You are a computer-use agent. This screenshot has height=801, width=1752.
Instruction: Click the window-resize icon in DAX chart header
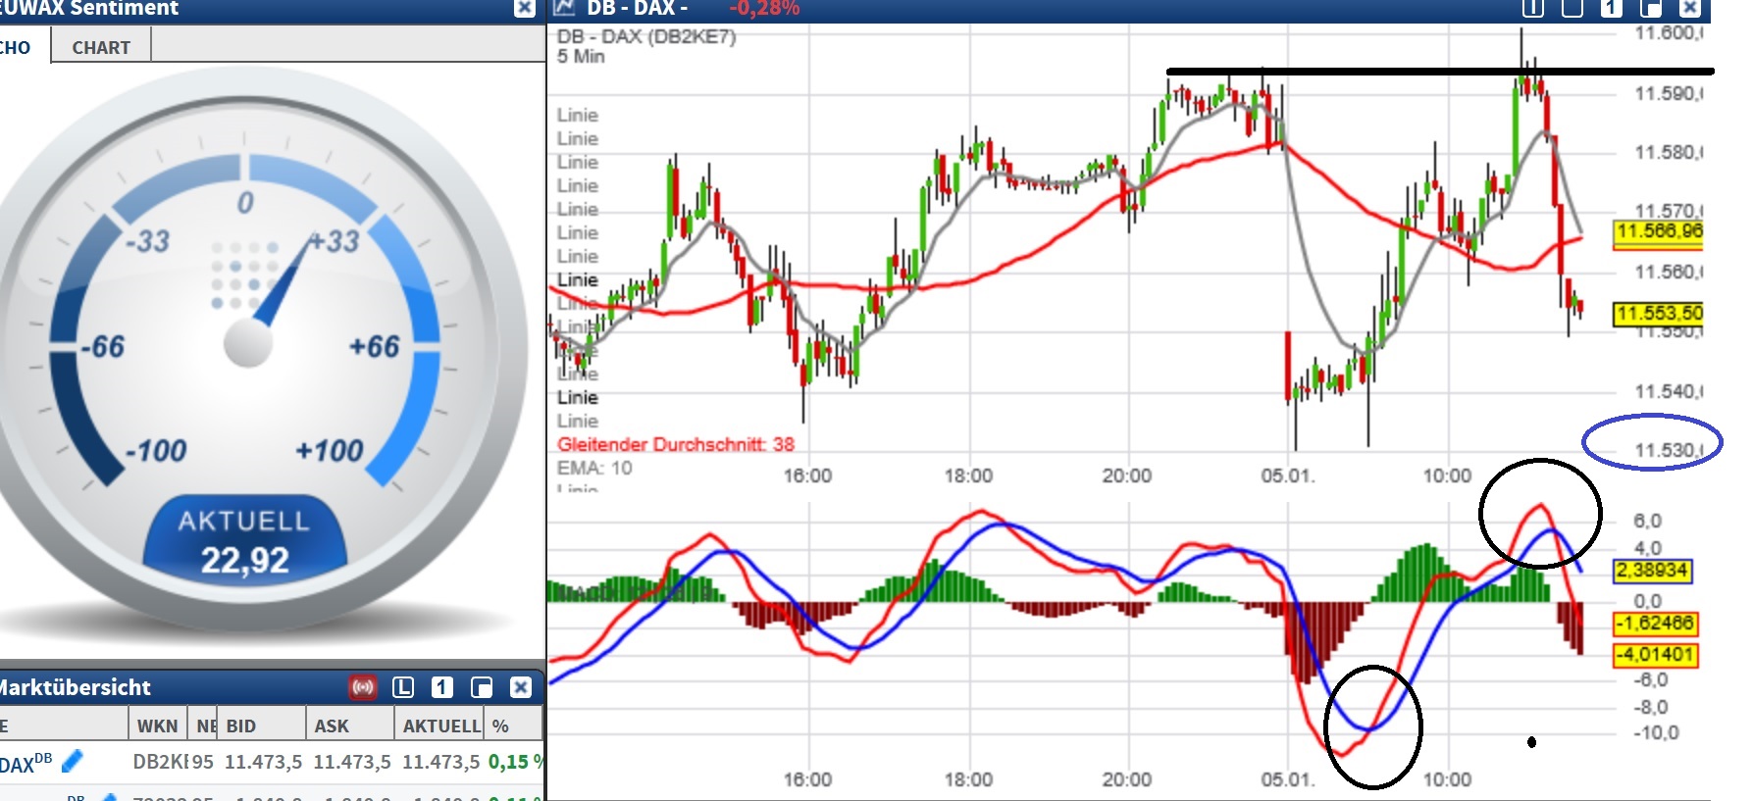point(1651,8)
